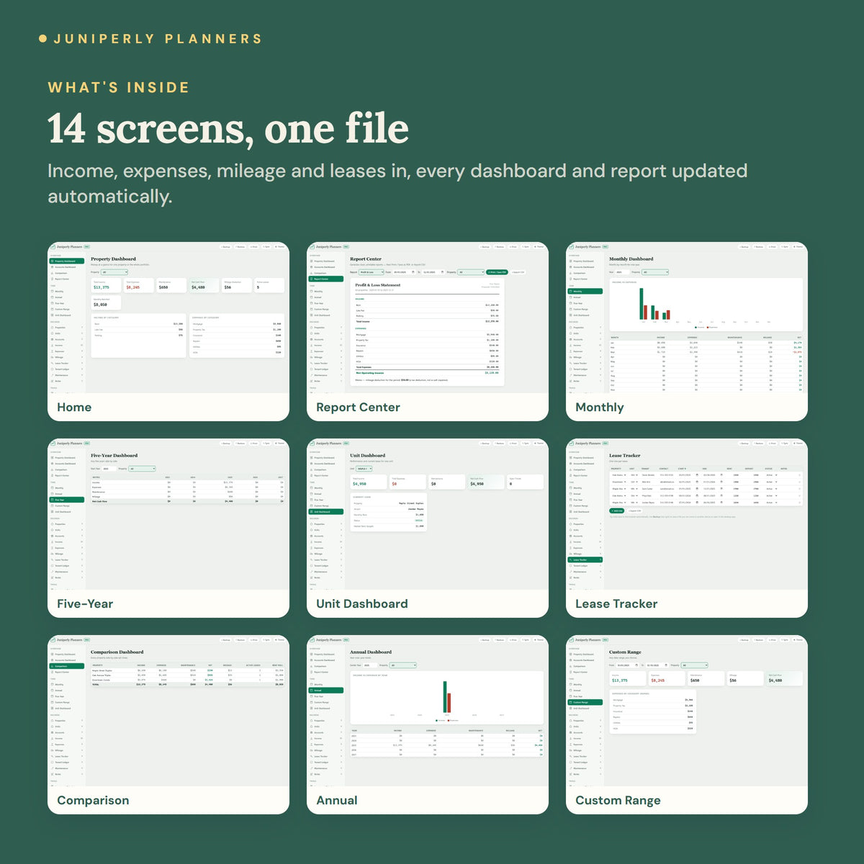Open the Five-Year screen thumbnail

pos(168,528)
